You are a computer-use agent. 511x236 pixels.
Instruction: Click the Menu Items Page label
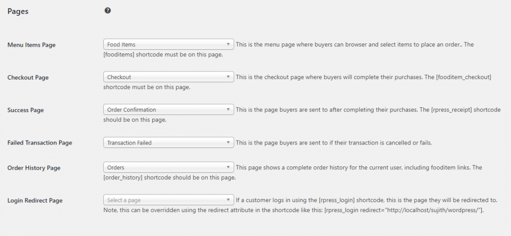point(31,45)
